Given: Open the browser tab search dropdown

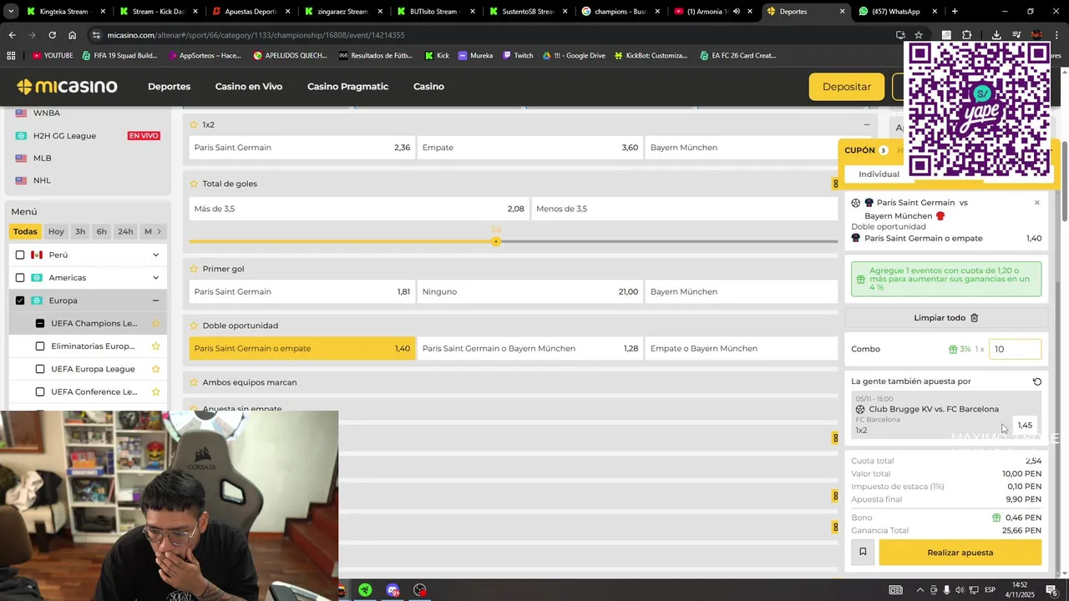Looking at the screenshot, I should click(10, 12).
